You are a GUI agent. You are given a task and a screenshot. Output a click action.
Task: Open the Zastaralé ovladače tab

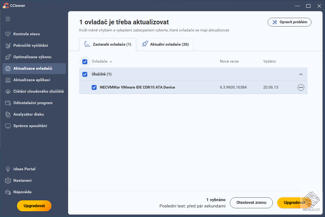tap(108, 44)
